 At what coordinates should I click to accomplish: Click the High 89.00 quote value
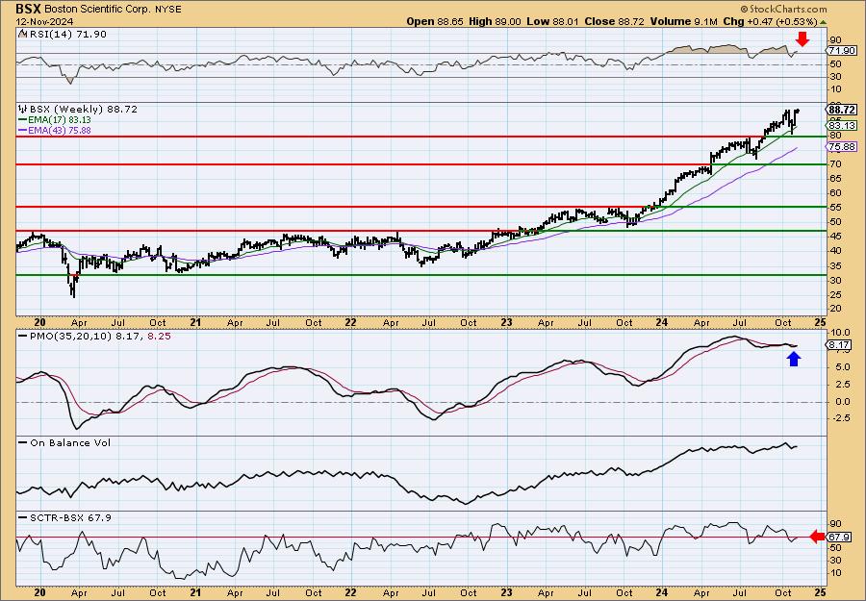[x=495, y=21]
